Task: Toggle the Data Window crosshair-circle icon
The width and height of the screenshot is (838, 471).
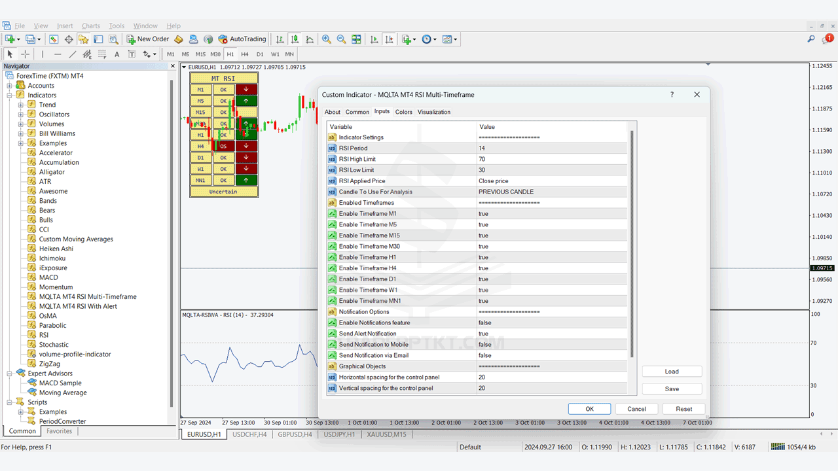Action: (x=69, y=39)
